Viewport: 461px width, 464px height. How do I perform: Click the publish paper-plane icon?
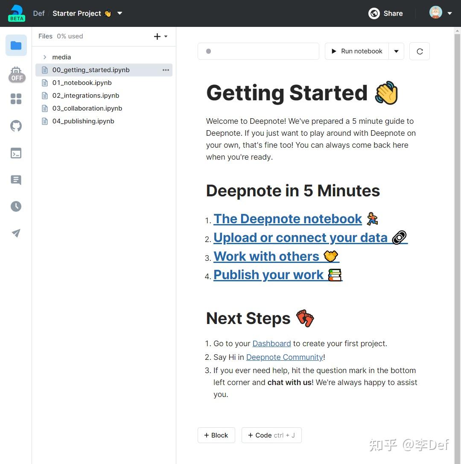pyautogui.click(x=16, y=233)
